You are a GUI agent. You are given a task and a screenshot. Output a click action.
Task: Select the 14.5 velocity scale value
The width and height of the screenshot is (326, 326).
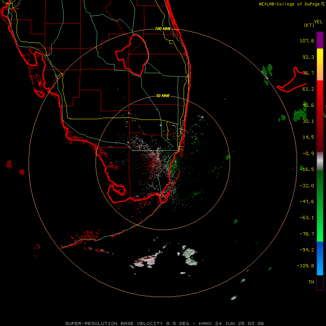click(x=308, y=137)
